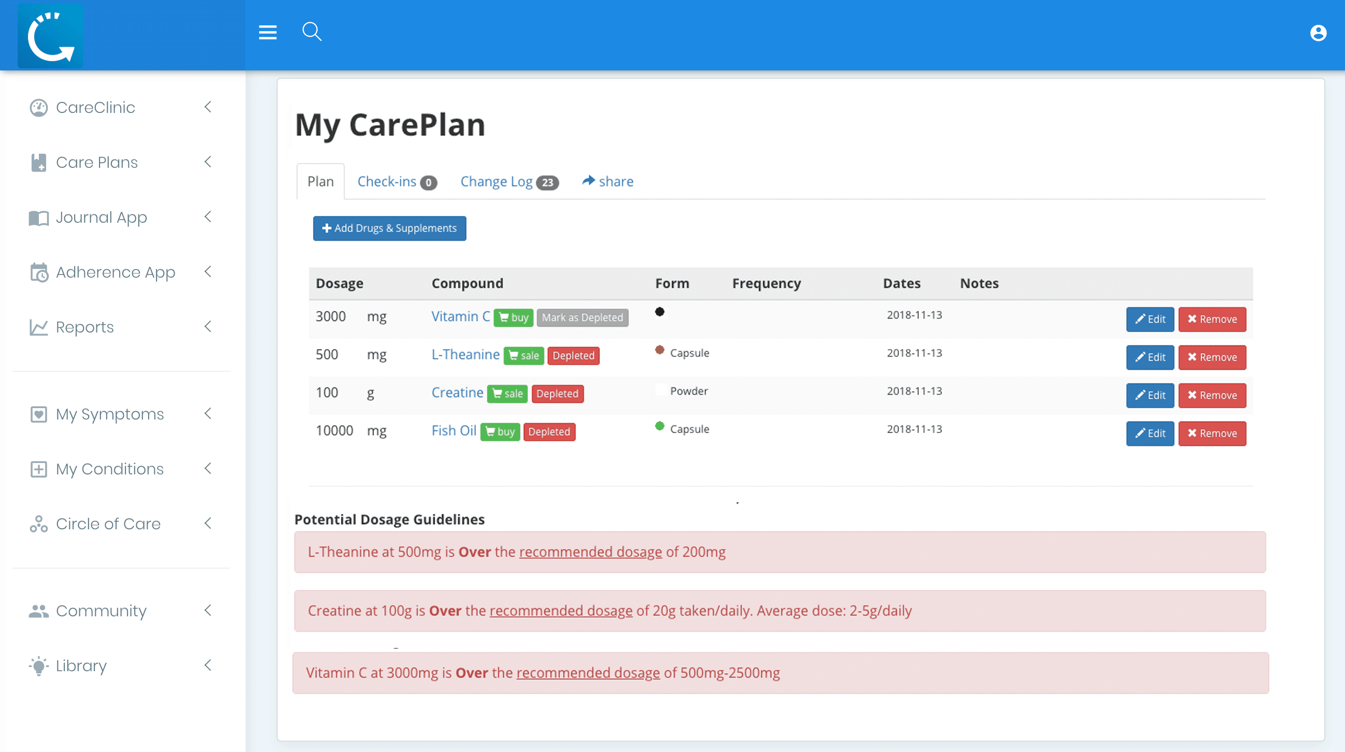
Task: Click the Journal App book icon
Action: pyautogui.click(x=38, y=218)
